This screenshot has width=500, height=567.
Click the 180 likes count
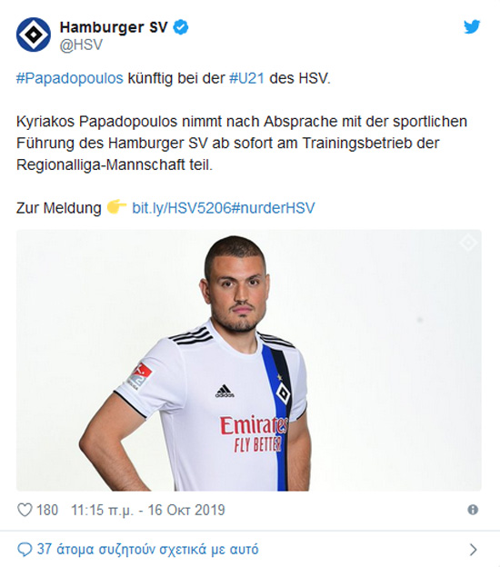[x=47, y=511]
